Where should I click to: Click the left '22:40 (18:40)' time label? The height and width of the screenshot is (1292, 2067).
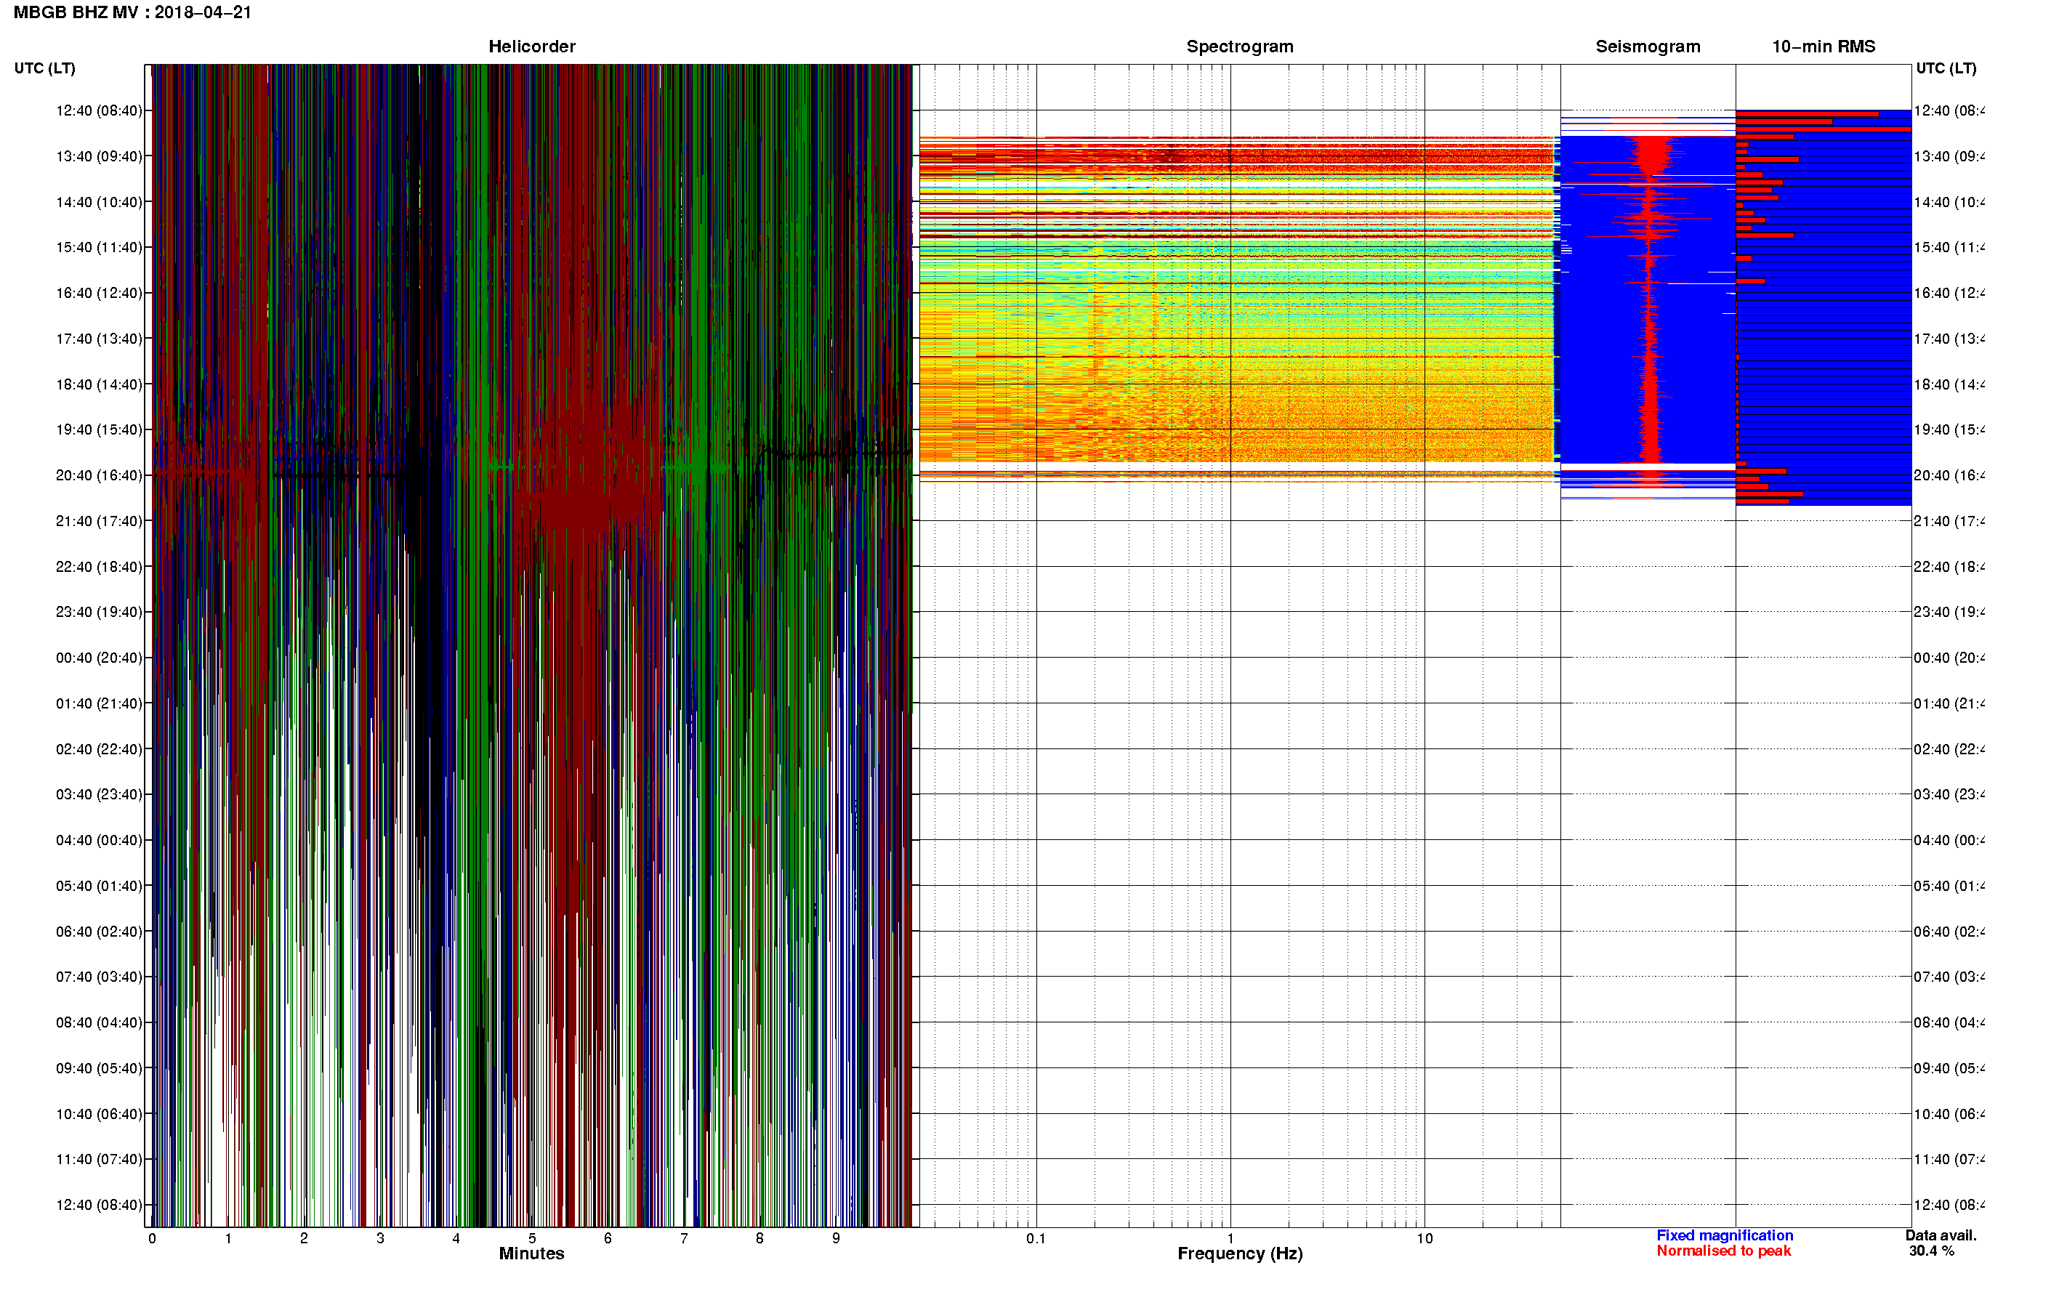click(99, 567)
